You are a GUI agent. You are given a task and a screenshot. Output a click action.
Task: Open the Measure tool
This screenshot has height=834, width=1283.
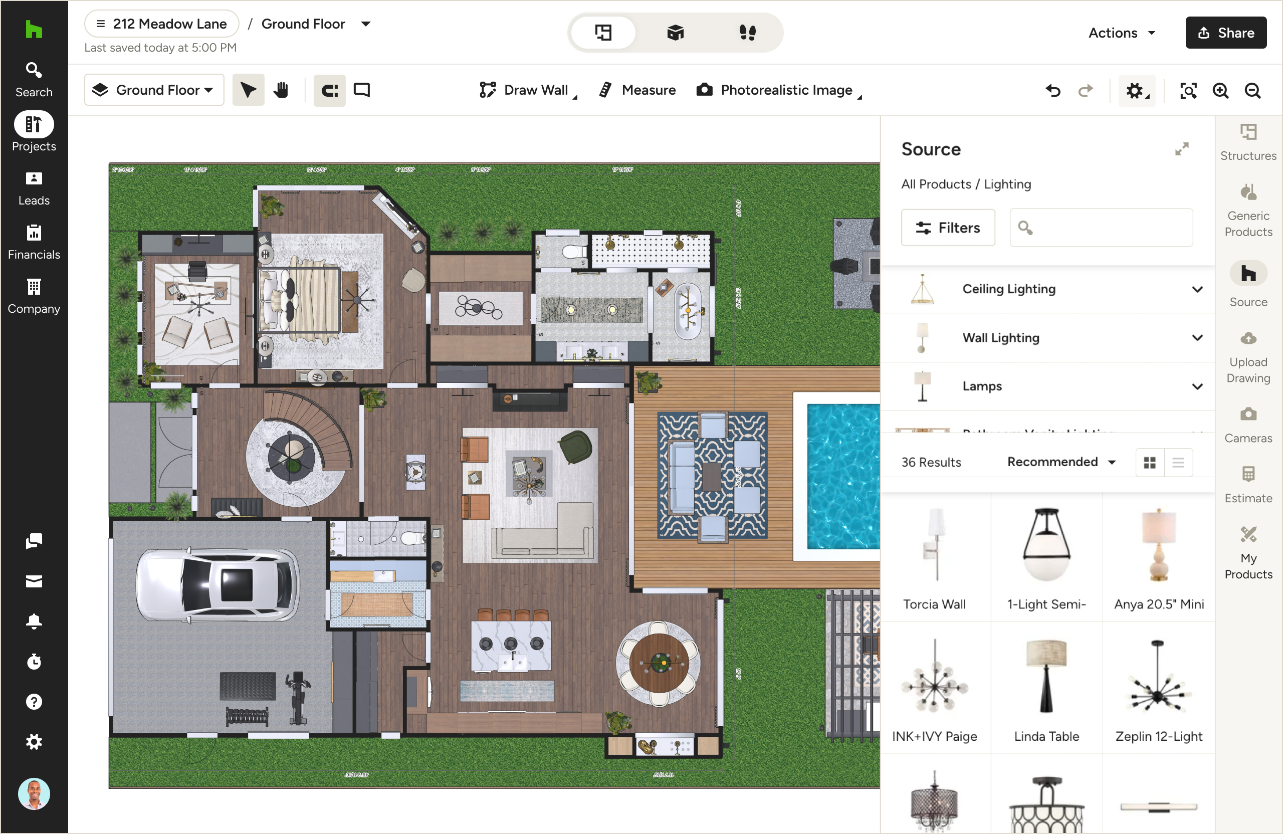click(x=636, y=90)
